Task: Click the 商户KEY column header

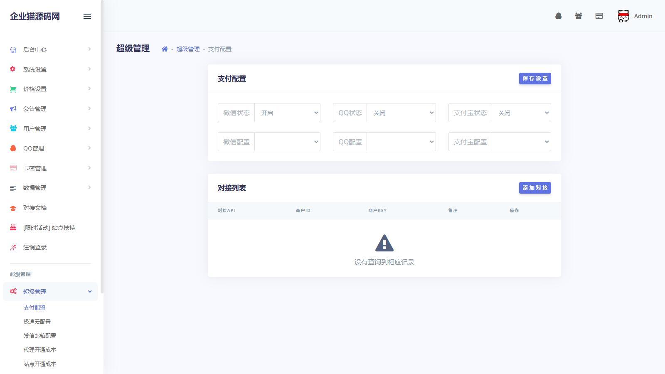Action: (377, 211)
